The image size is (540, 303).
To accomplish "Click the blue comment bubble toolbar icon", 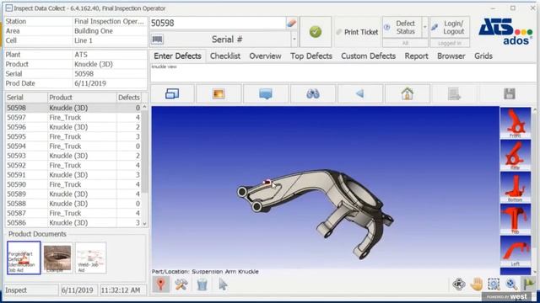I will [x=266, y=93].
